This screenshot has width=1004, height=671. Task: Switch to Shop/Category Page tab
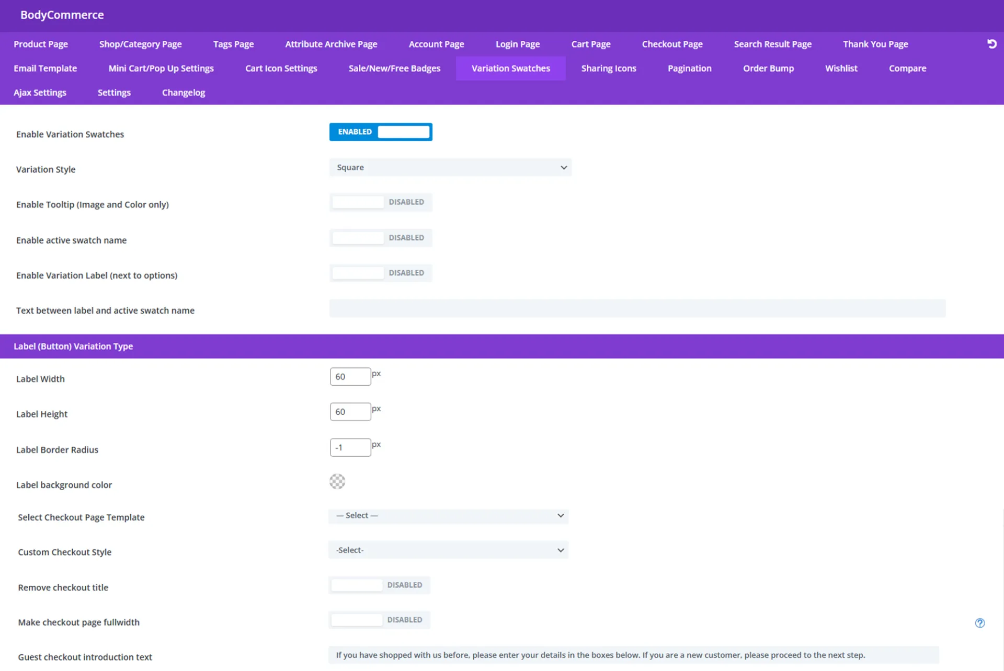141,44
